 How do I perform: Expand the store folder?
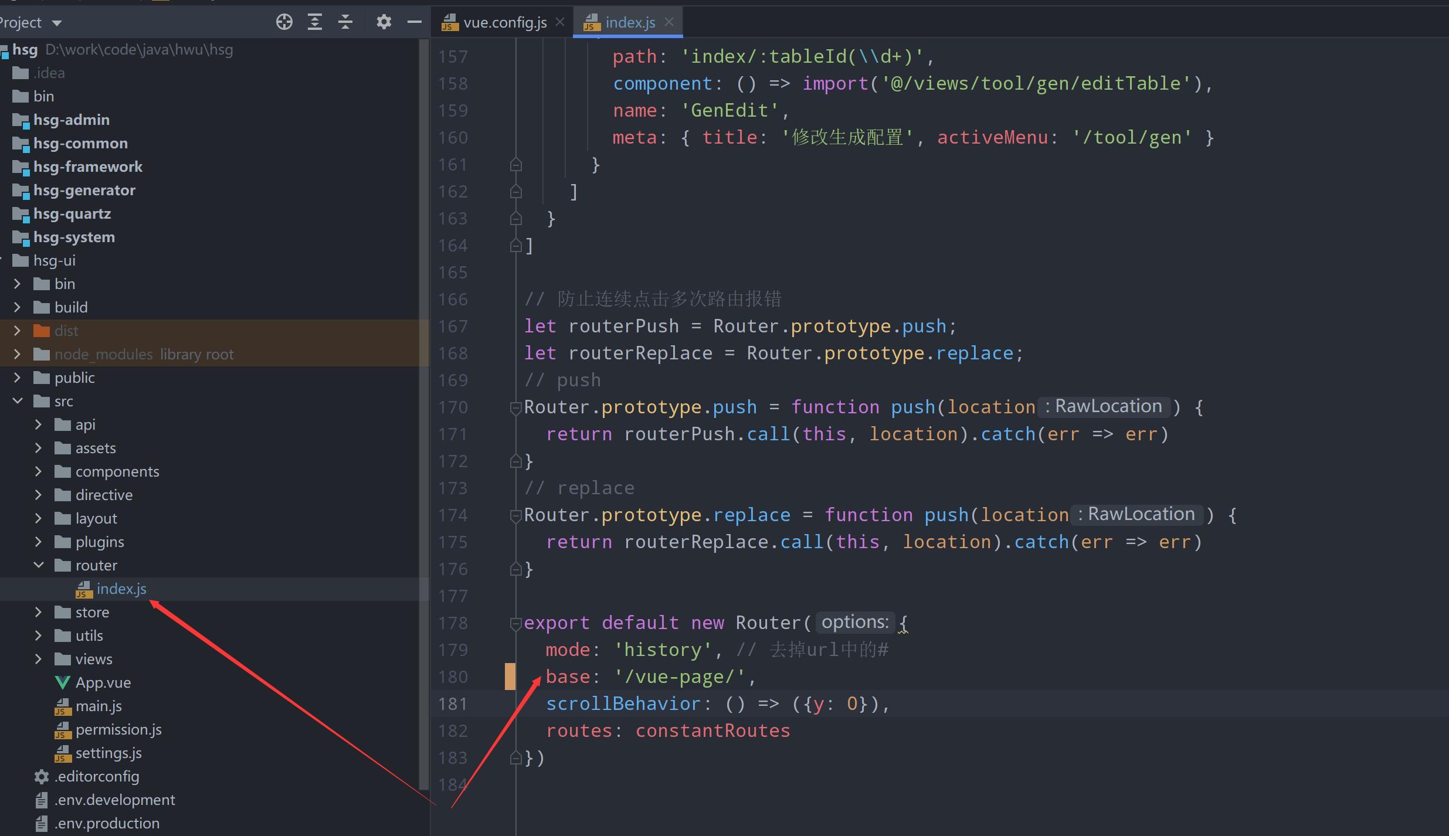[x=39, y=612]
